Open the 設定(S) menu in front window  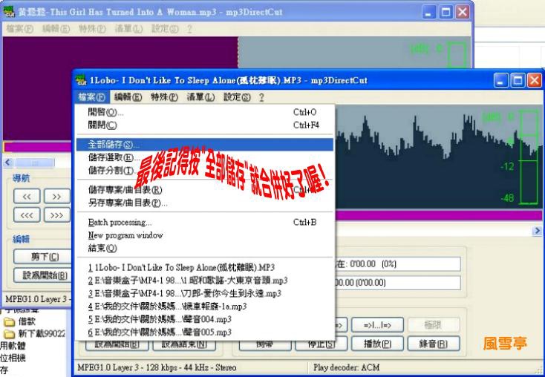pos(237,97)
